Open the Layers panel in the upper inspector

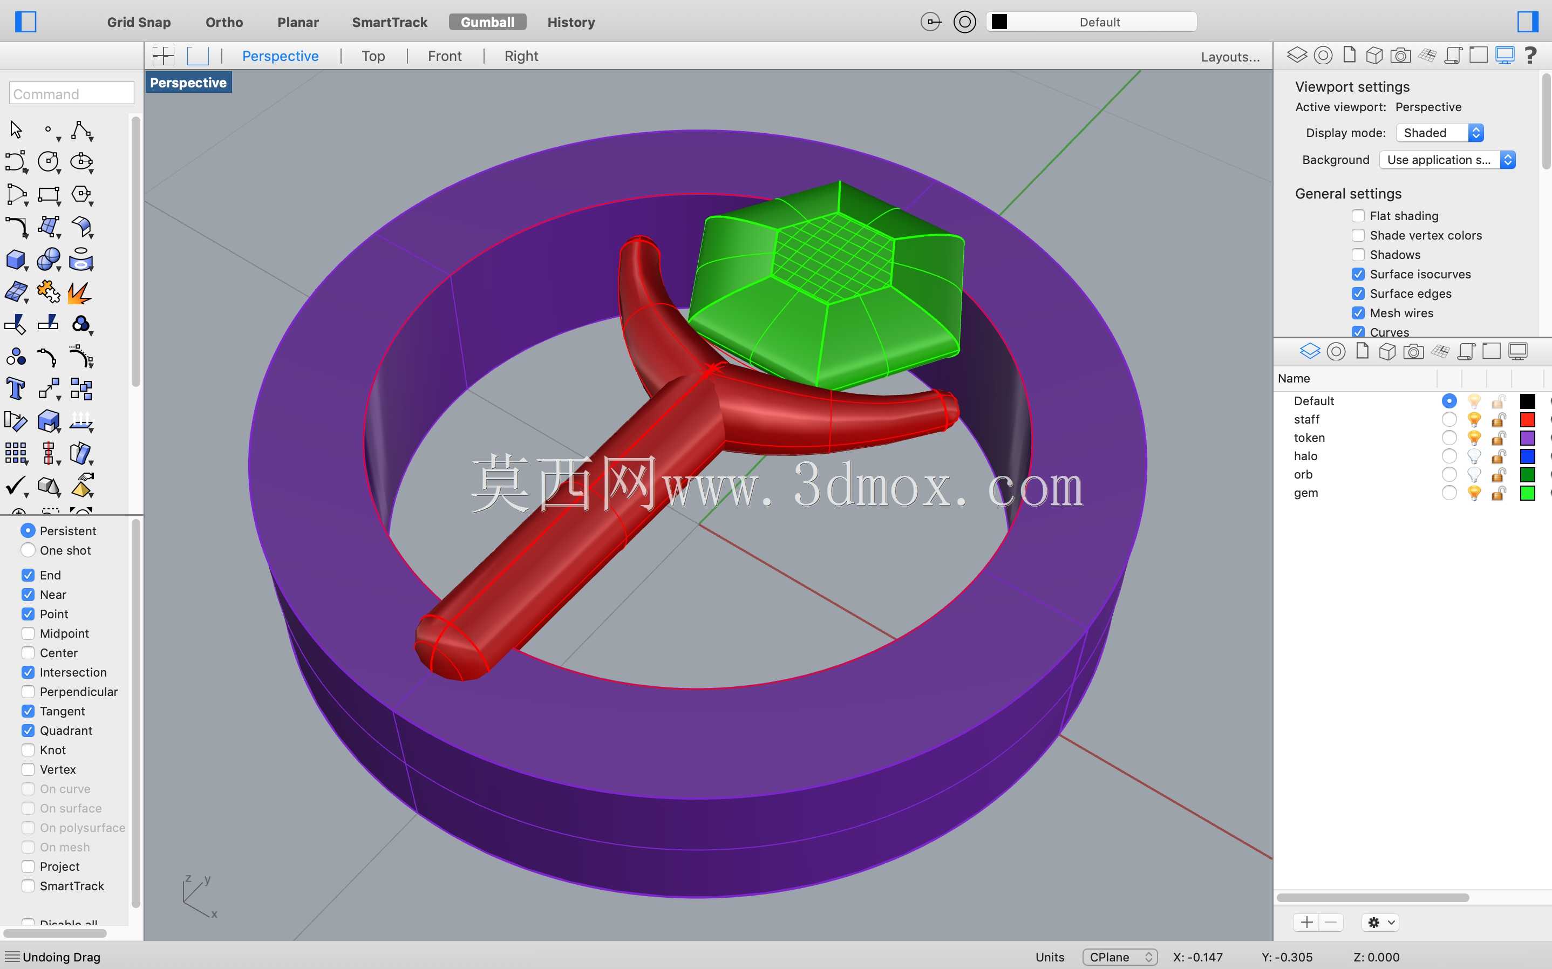tap(1296, 55)
